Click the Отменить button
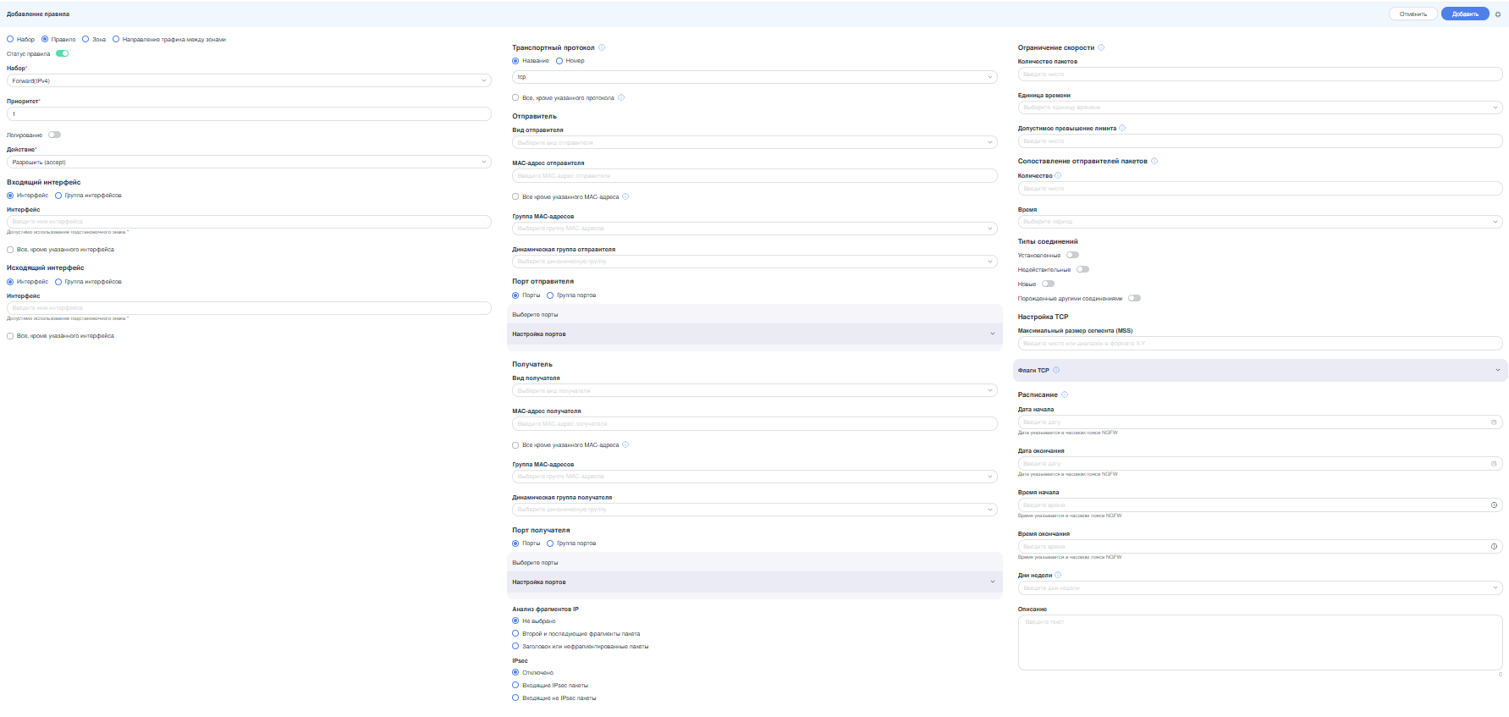Viewport: 1509px width, 717px height. (1413, 14)
